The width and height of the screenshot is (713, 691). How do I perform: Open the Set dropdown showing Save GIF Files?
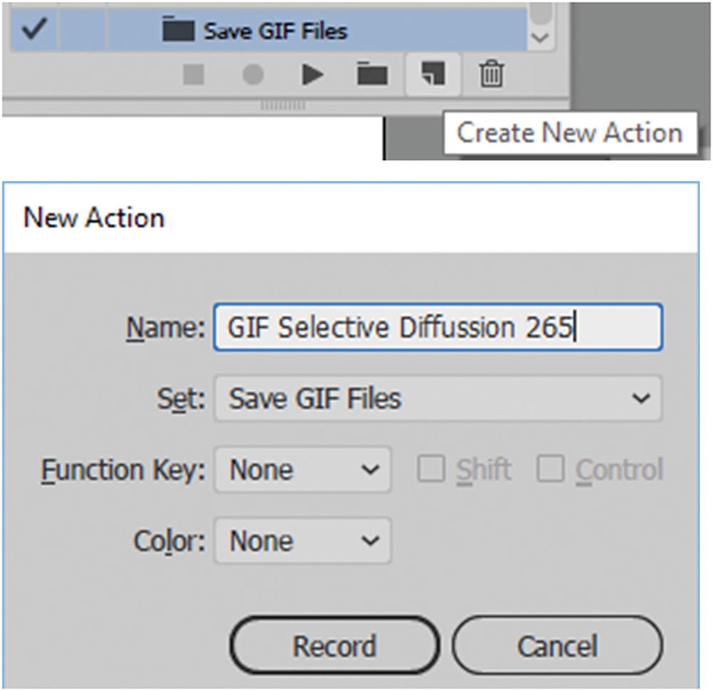(x=438, y=398)
